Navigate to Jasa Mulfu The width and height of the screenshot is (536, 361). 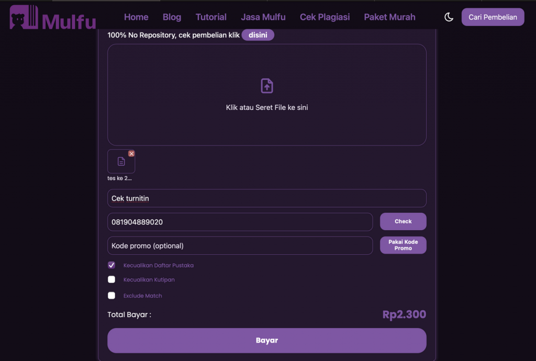pyautogui.click(x=263, y=17)
